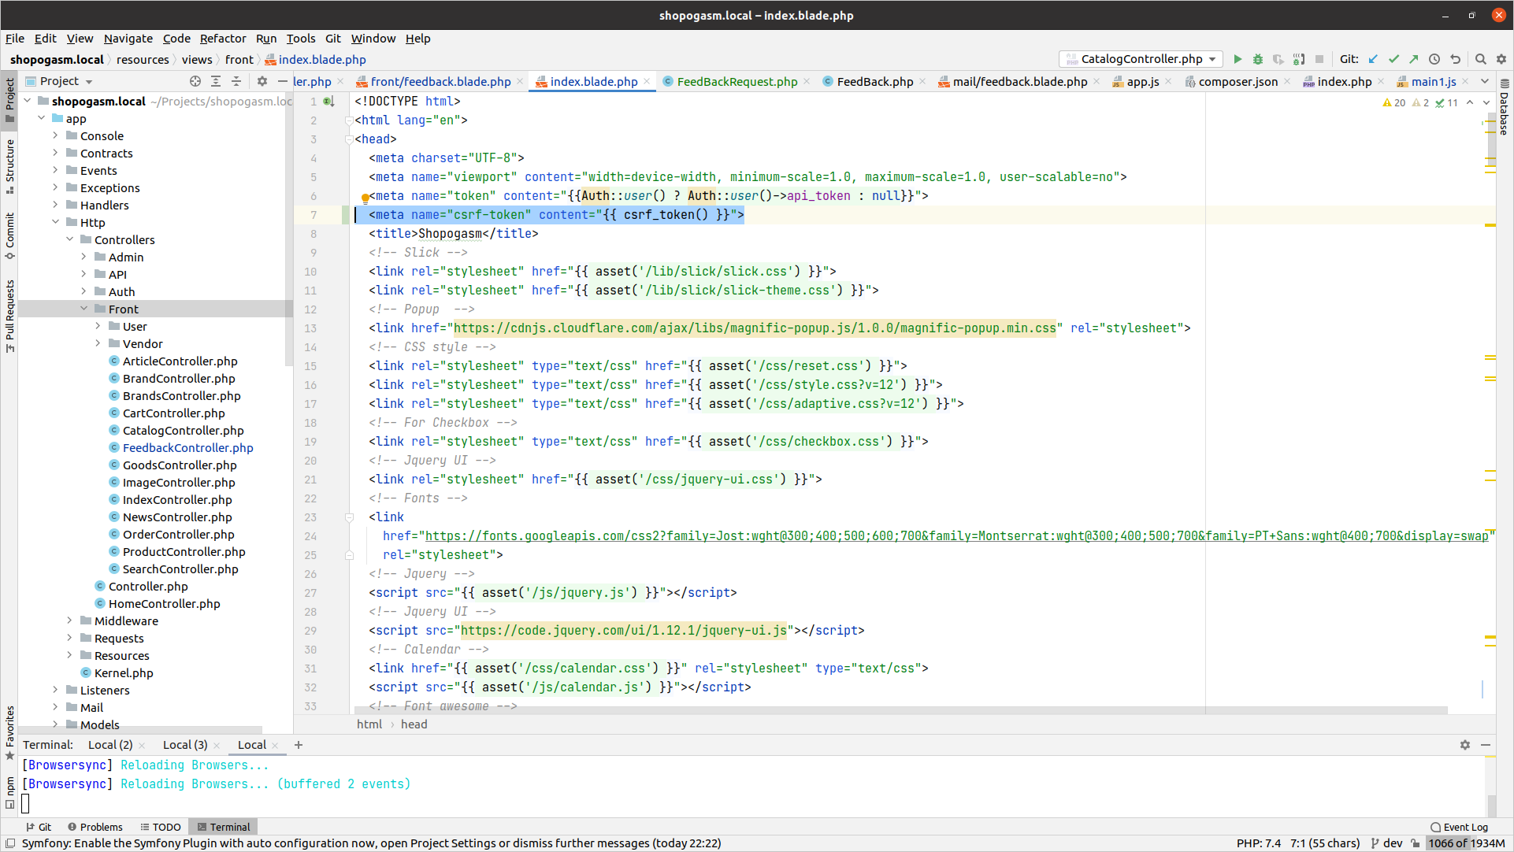Viewport: 1514px width, 852px height.
Task: Add a new terminal session tab
Action: [299, 745]
